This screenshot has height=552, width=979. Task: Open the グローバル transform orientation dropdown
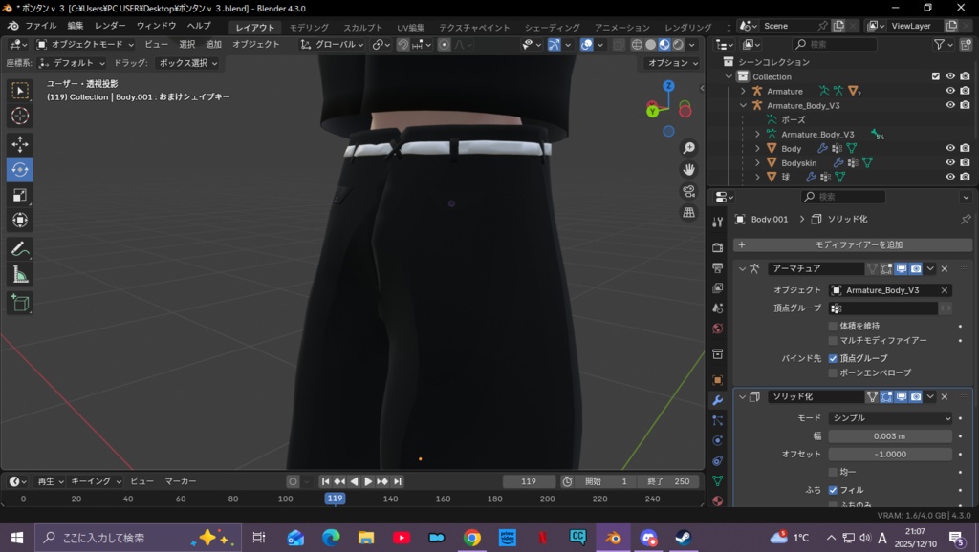[332, 44]
